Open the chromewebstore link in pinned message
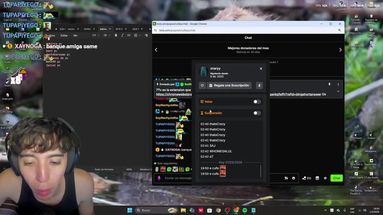The width and height of the screenshot is (383, 215). [174, 94]
